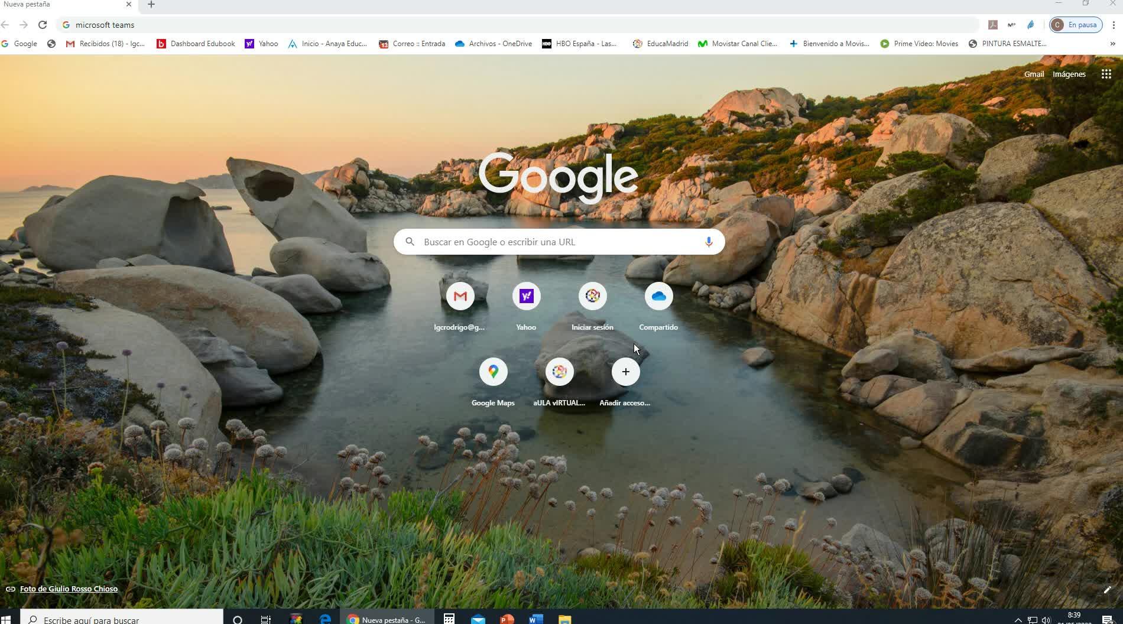The width and height of the screenshot is (1123, 624).
Task: Expand the hidden bookmarks overflow chevron
Action: 1112,44
